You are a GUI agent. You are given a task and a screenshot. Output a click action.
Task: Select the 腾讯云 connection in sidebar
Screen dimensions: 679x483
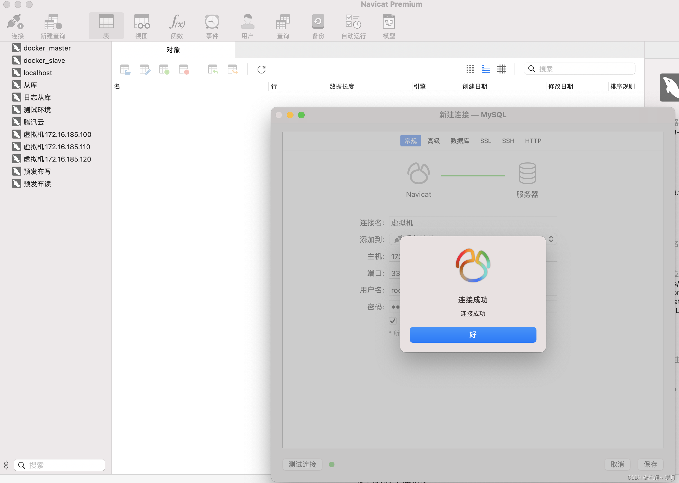click(x=34, y=122)
